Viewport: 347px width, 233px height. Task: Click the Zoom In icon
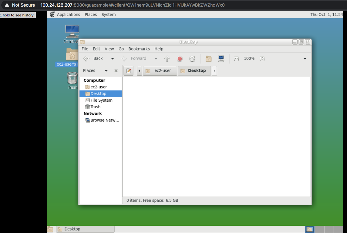point(262,58)
